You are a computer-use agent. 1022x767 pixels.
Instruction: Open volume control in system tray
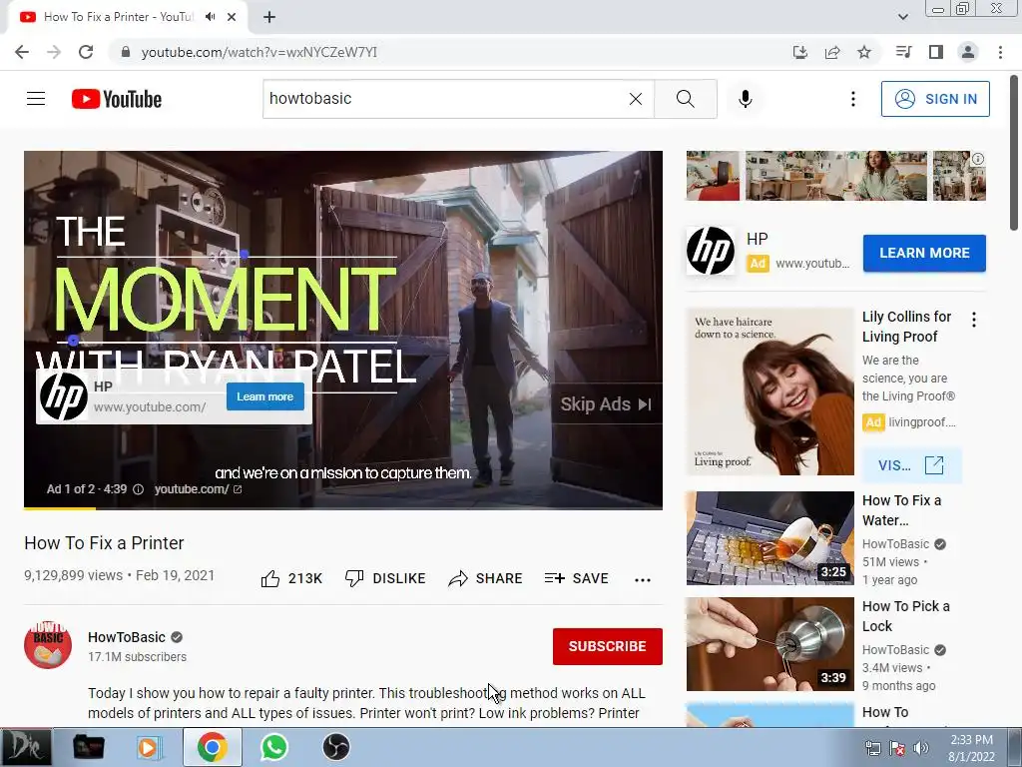921,748
